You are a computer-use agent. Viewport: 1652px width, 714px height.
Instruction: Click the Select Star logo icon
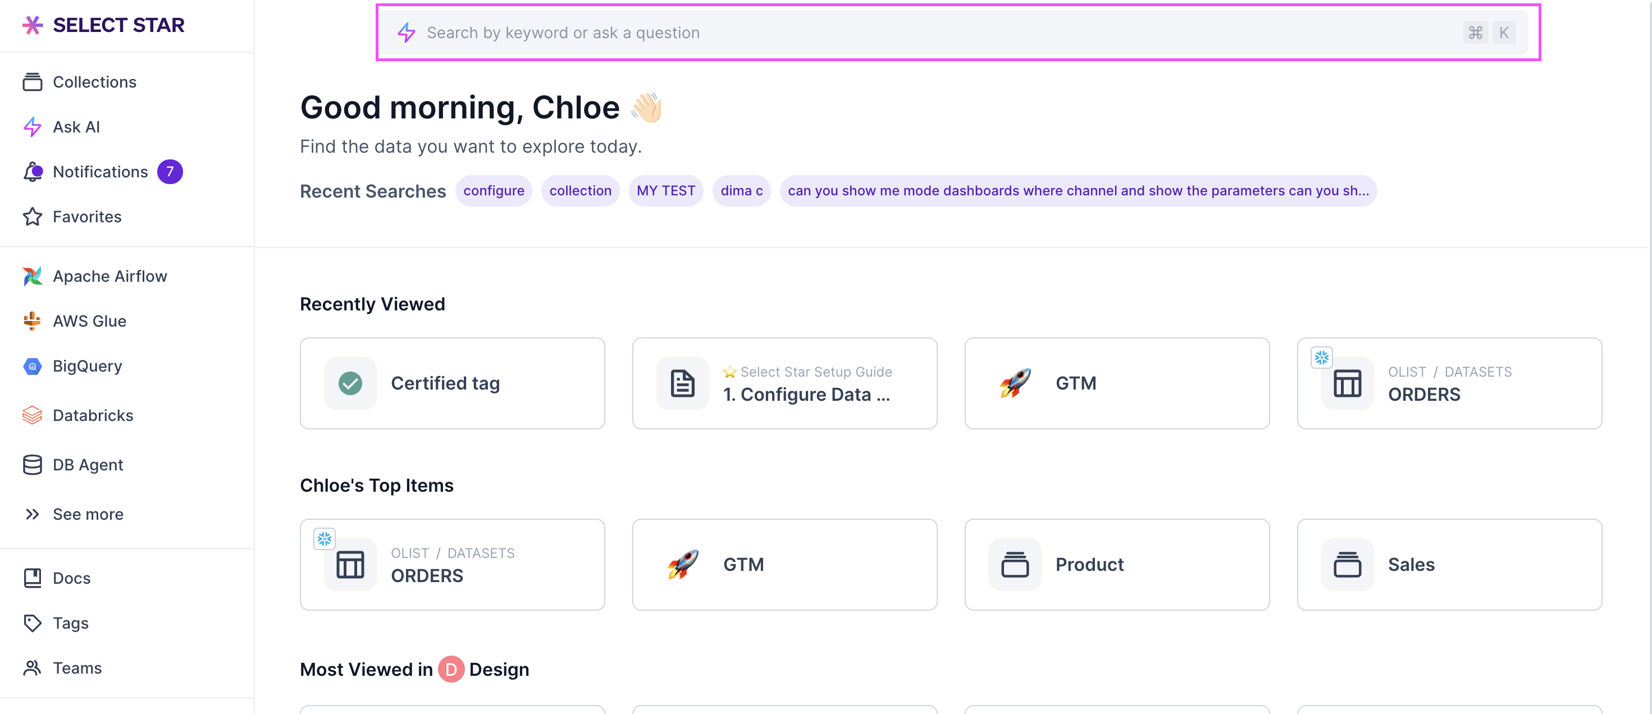32,25
